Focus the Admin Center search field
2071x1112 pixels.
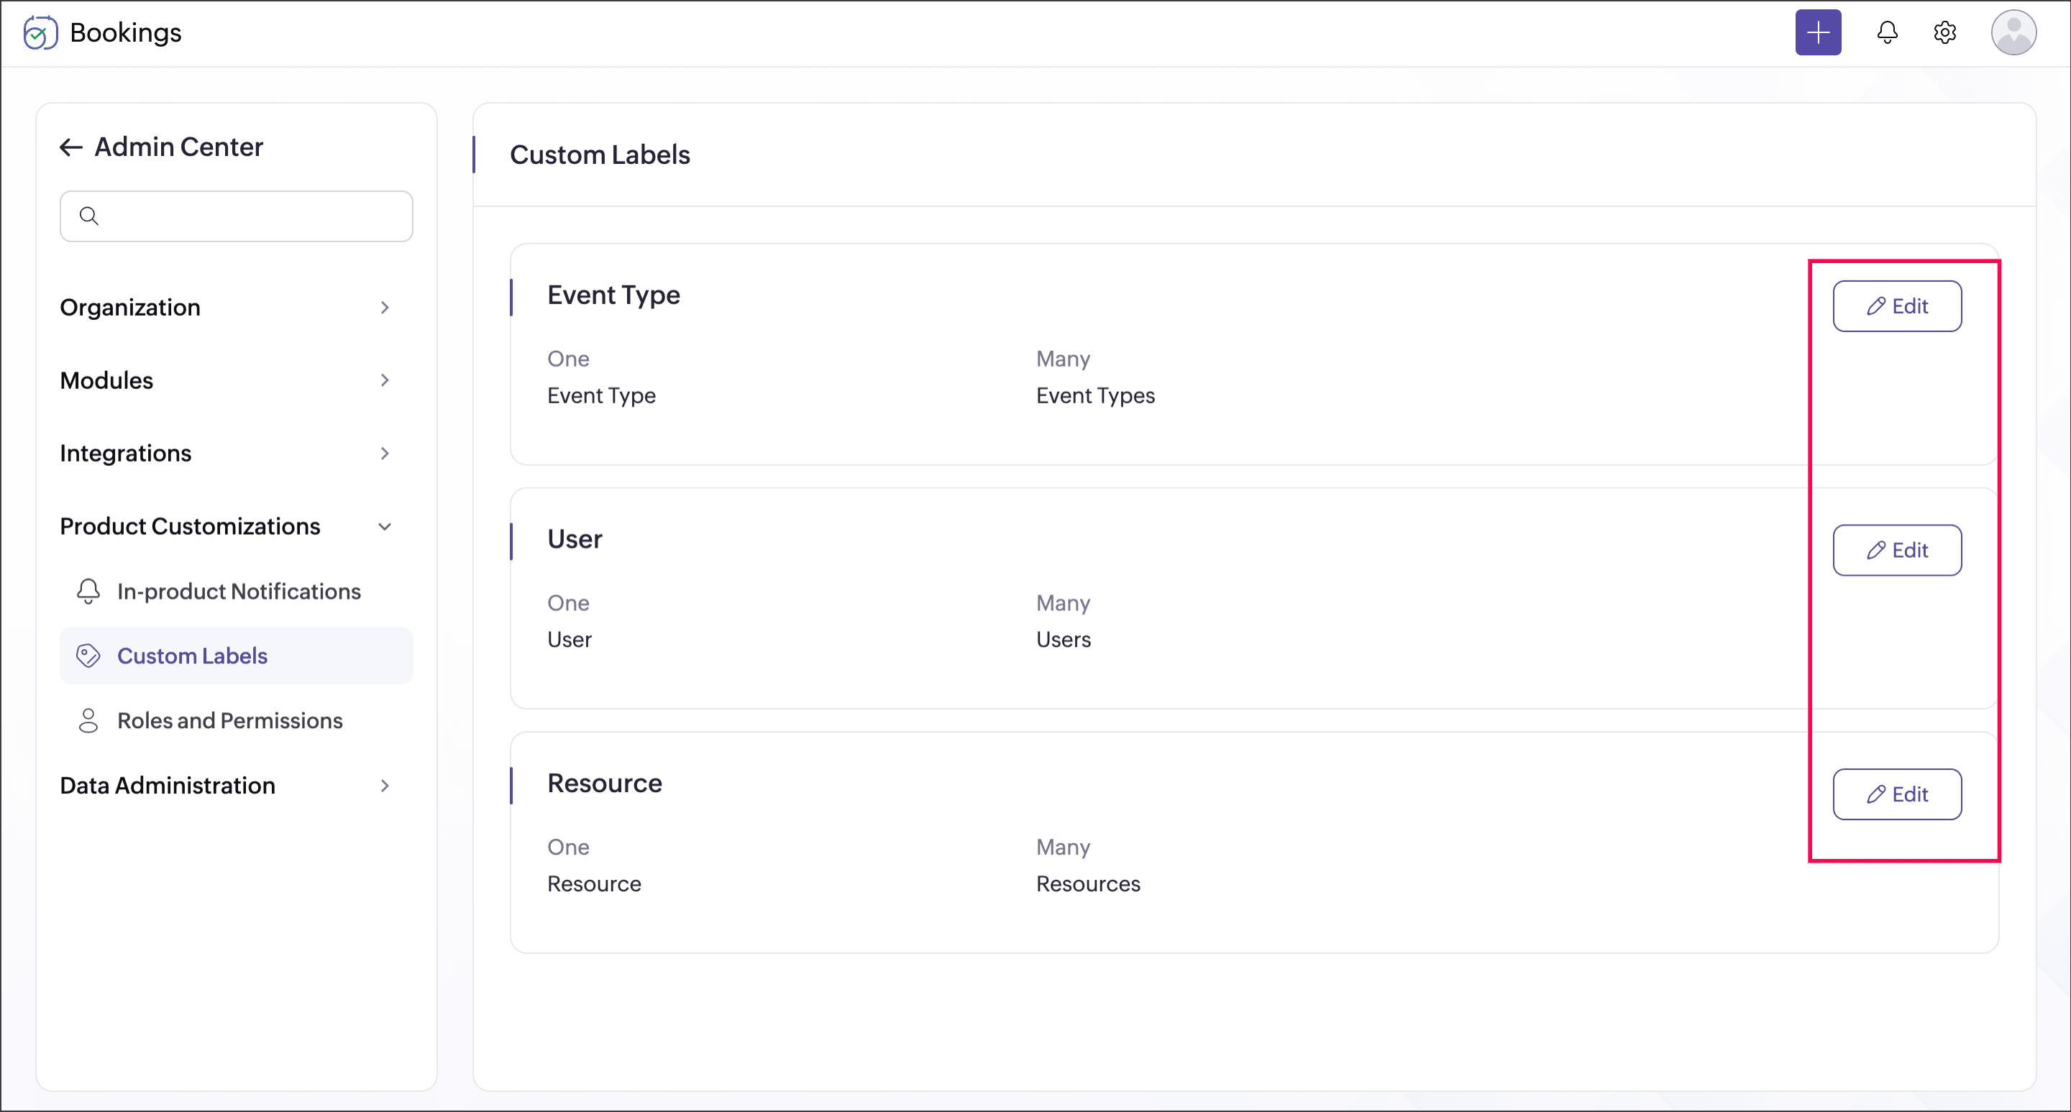tap(237, 216)
